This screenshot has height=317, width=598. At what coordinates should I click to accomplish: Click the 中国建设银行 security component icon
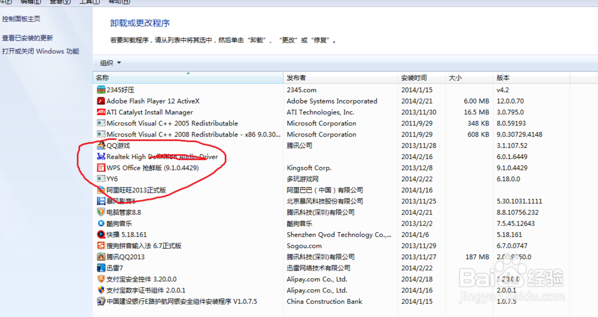coord(100,301)
